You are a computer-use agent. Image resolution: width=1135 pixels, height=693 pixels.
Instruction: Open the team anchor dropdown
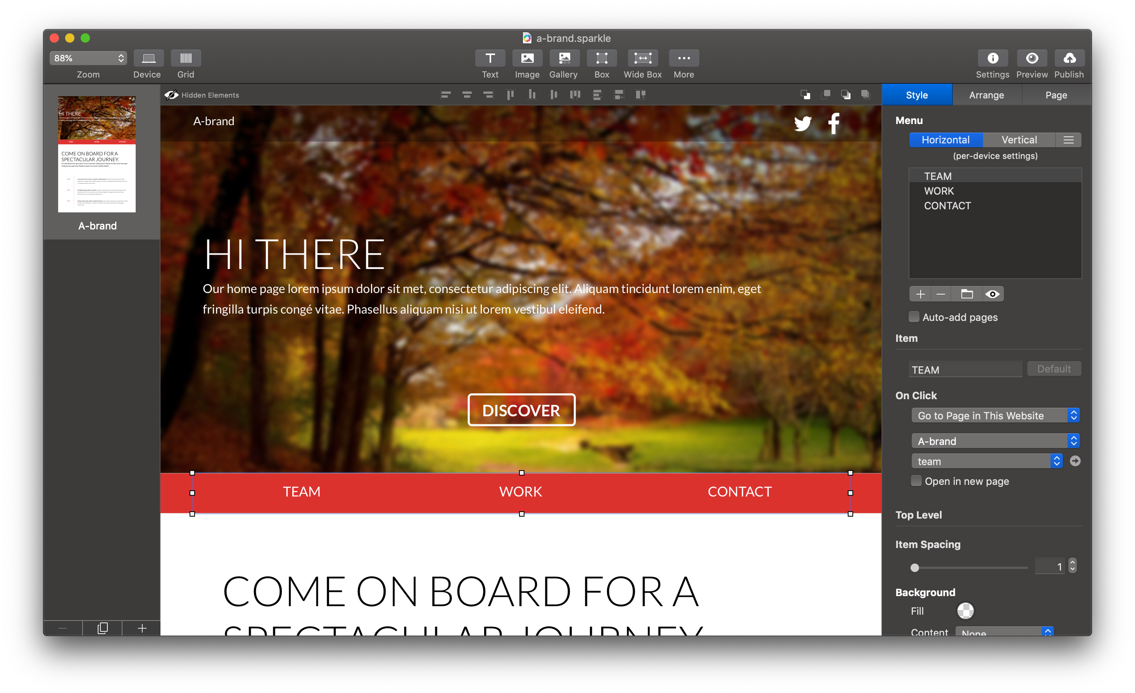point(987,461)
